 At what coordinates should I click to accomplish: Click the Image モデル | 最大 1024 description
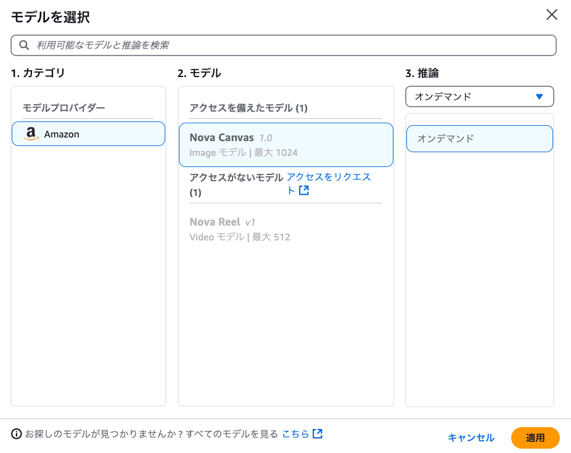[243, 152]
